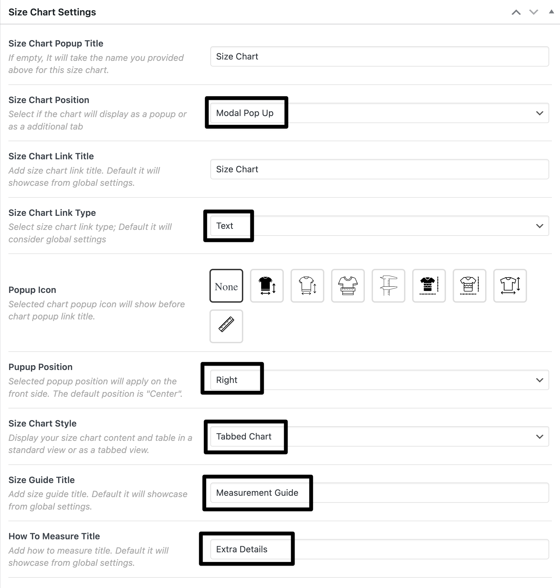Focus the Size Chart Popup Title field
This screenshot has height=588, width=560.
(379, 57)
